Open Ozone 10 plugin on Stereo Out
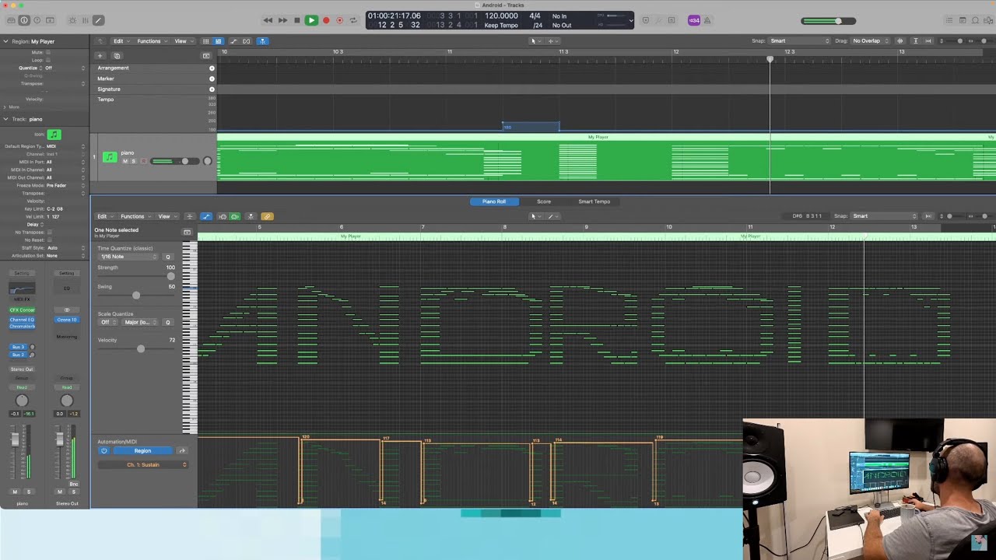 [x=67, y=320]
